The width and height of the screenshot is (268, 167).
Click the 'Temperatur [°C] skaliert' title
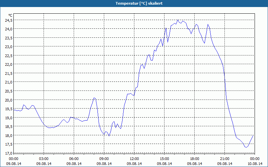tap(139, 3)
